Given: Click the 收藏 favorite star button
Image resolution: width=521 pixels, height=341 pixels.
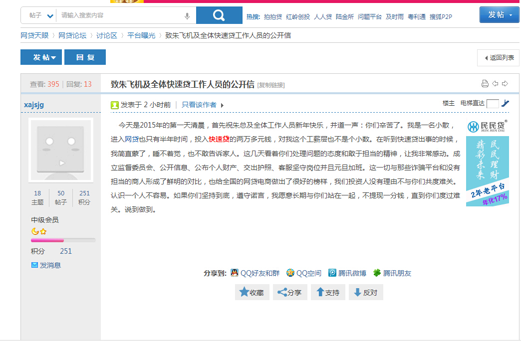Looking at the screenshot, I should point(252,292).
